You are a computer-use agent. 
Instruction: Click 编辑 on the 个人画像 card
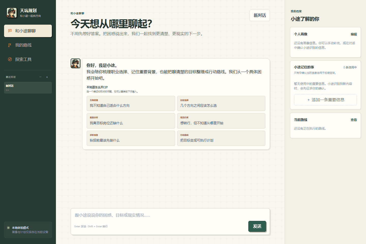click(354, 34)
